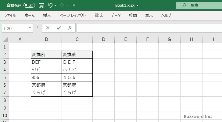Open the 表示 tab

click(x=149, y=15)
